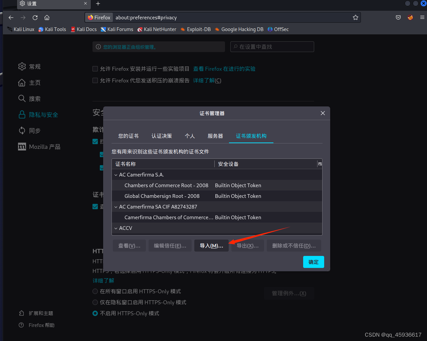The image size is (427, 341).
Task: Click the 导入(M)... button
Action: [211, 246]
